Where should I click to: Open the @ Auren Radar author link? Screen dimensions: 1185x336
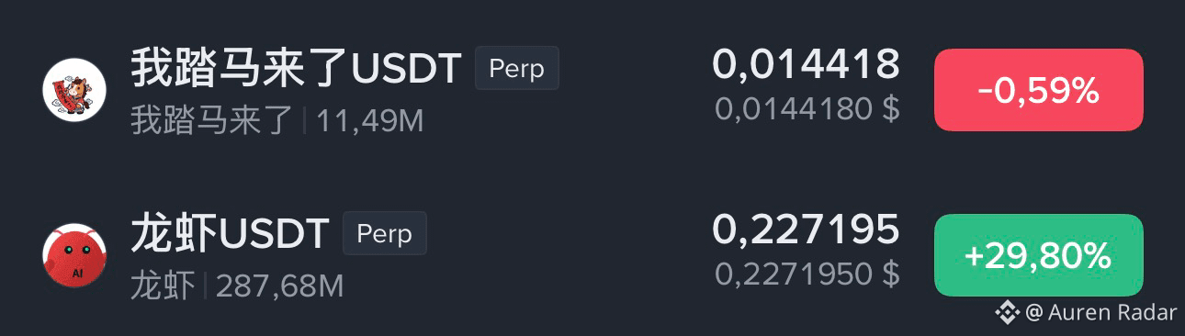tap(1100, 312)
